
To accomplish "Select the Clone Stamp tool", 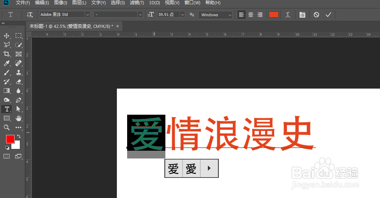I will point(18,72).
